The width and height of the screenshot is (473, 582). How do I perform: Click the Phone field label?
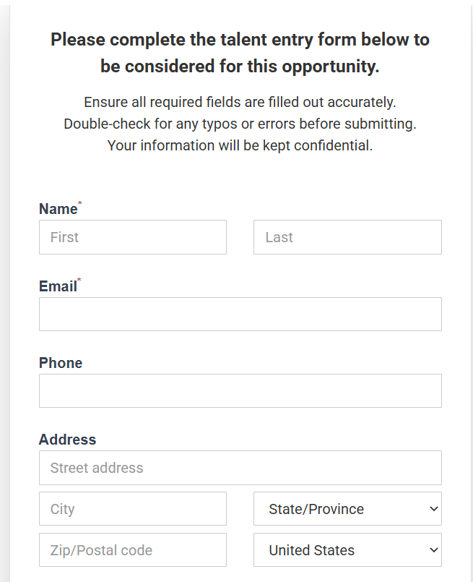point(61,363)
